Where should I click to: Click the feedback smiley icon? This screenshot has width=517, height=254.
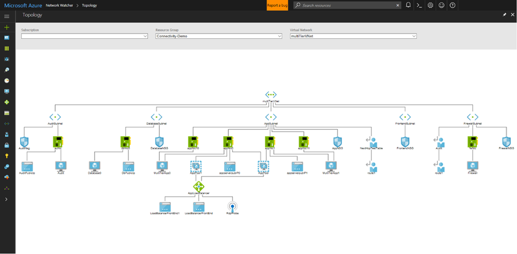click(x=441, y=5)
